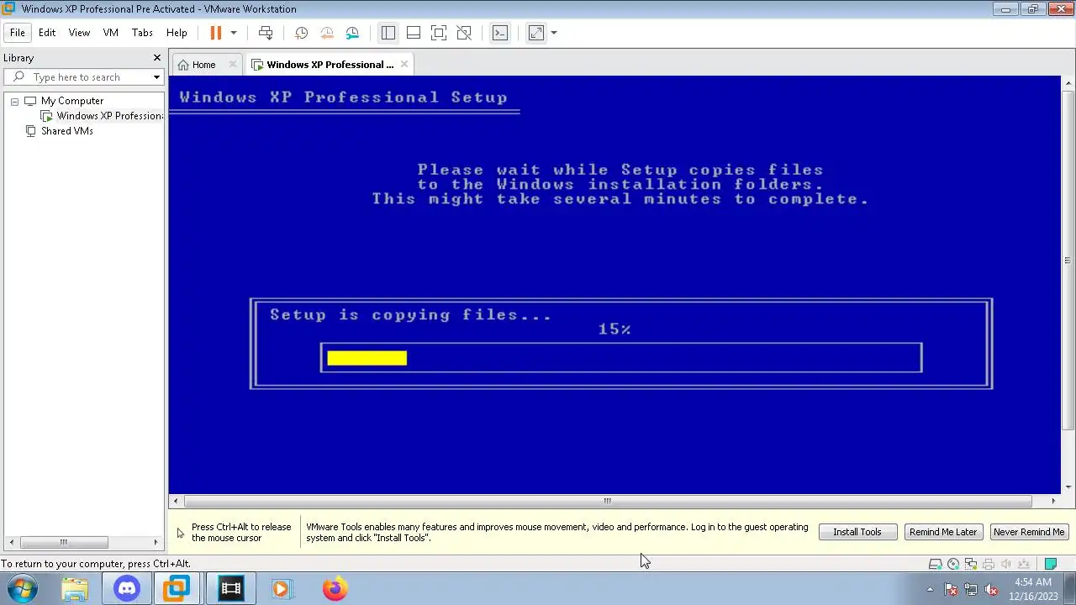Close the Windows XP Professional tab

404,65
